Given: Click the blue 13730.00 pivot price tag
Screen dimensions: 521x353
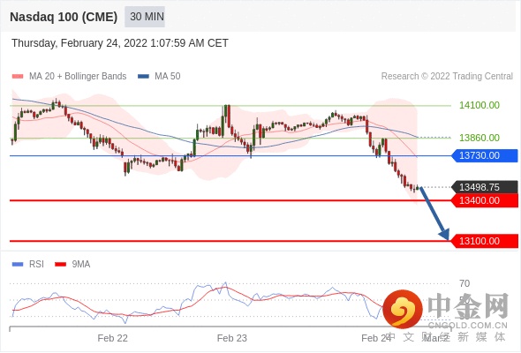Looking at the screenshot, I should click(485, 155).
